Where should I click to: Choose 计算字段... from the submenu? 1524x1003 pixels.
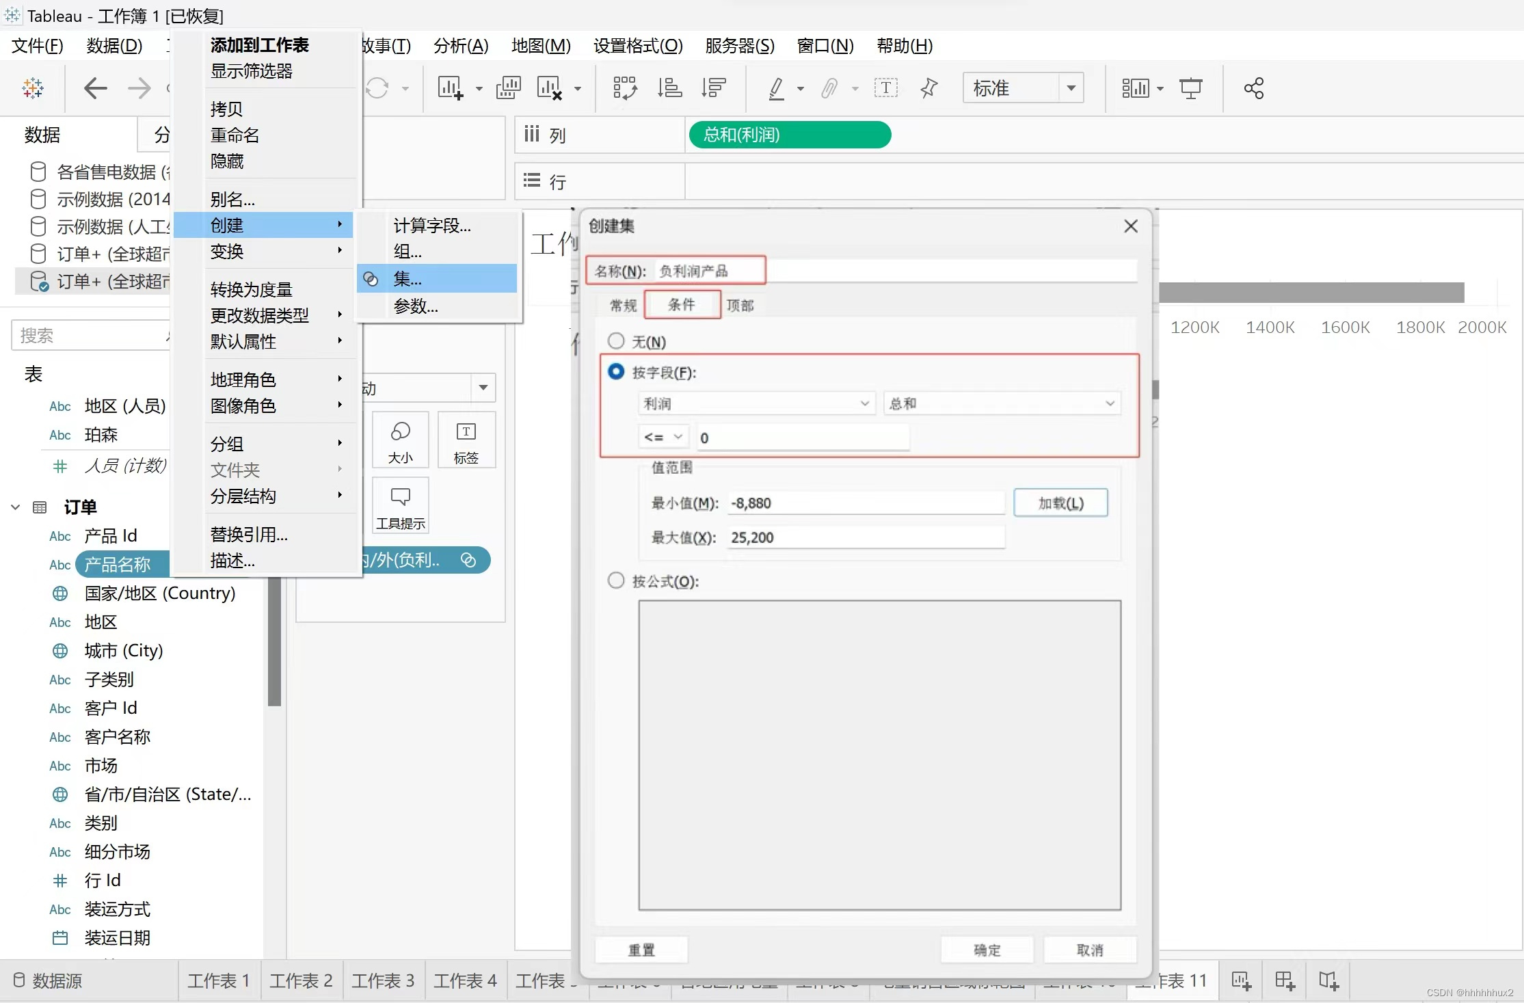[432, 226]
